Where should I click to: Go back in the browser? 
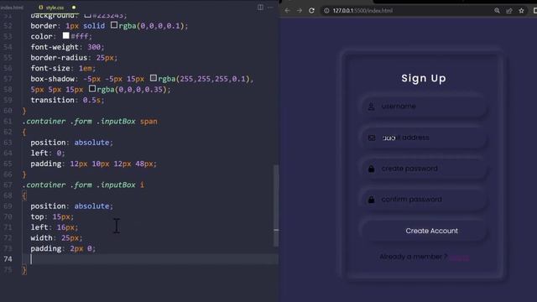[287, 11]
